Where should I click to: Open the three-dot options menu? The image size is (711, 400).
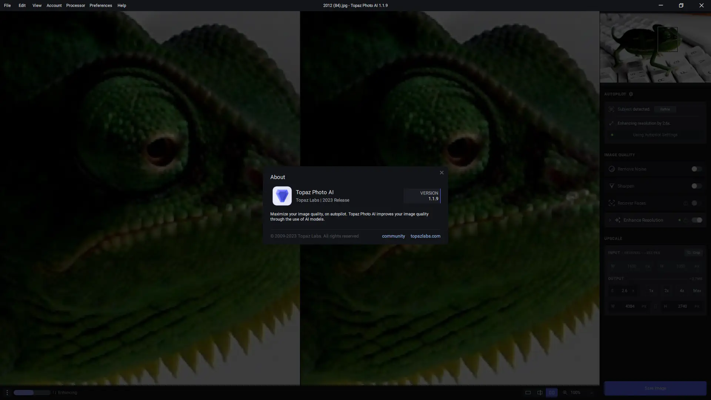(x=7, y=393)
